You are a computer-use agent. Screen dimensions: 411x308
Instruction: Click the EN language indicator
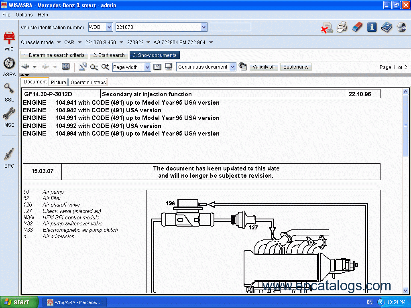370,302
